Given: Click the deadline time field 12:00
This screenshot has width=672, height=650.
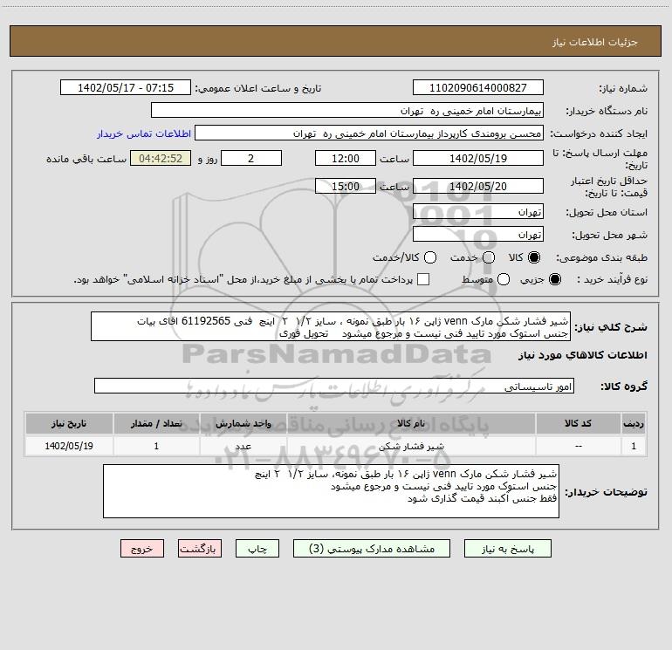Looking at the screenshot, I should pos(346,158).
